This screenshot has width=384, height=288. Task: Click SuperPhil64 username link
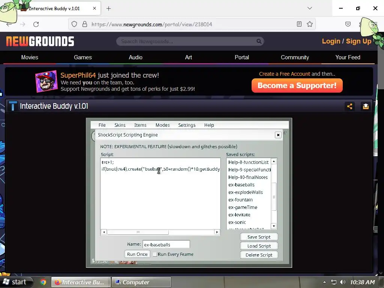(x=78, y=75)
